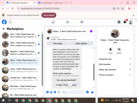This screenshot has height=103, width=137.
Task: Jump to latest message down-arrow button
Action: [x=70, y=84]
